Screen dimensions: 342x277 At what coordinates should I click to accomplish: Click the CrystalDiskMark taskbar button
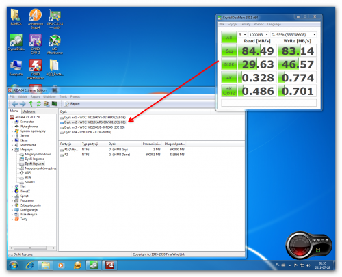(x=93, y=265)
